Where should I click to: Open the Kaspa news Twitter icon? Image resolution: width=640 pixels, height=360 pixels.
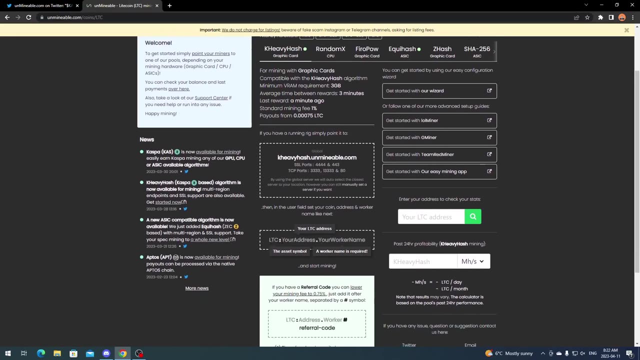[x=186, y=171]
